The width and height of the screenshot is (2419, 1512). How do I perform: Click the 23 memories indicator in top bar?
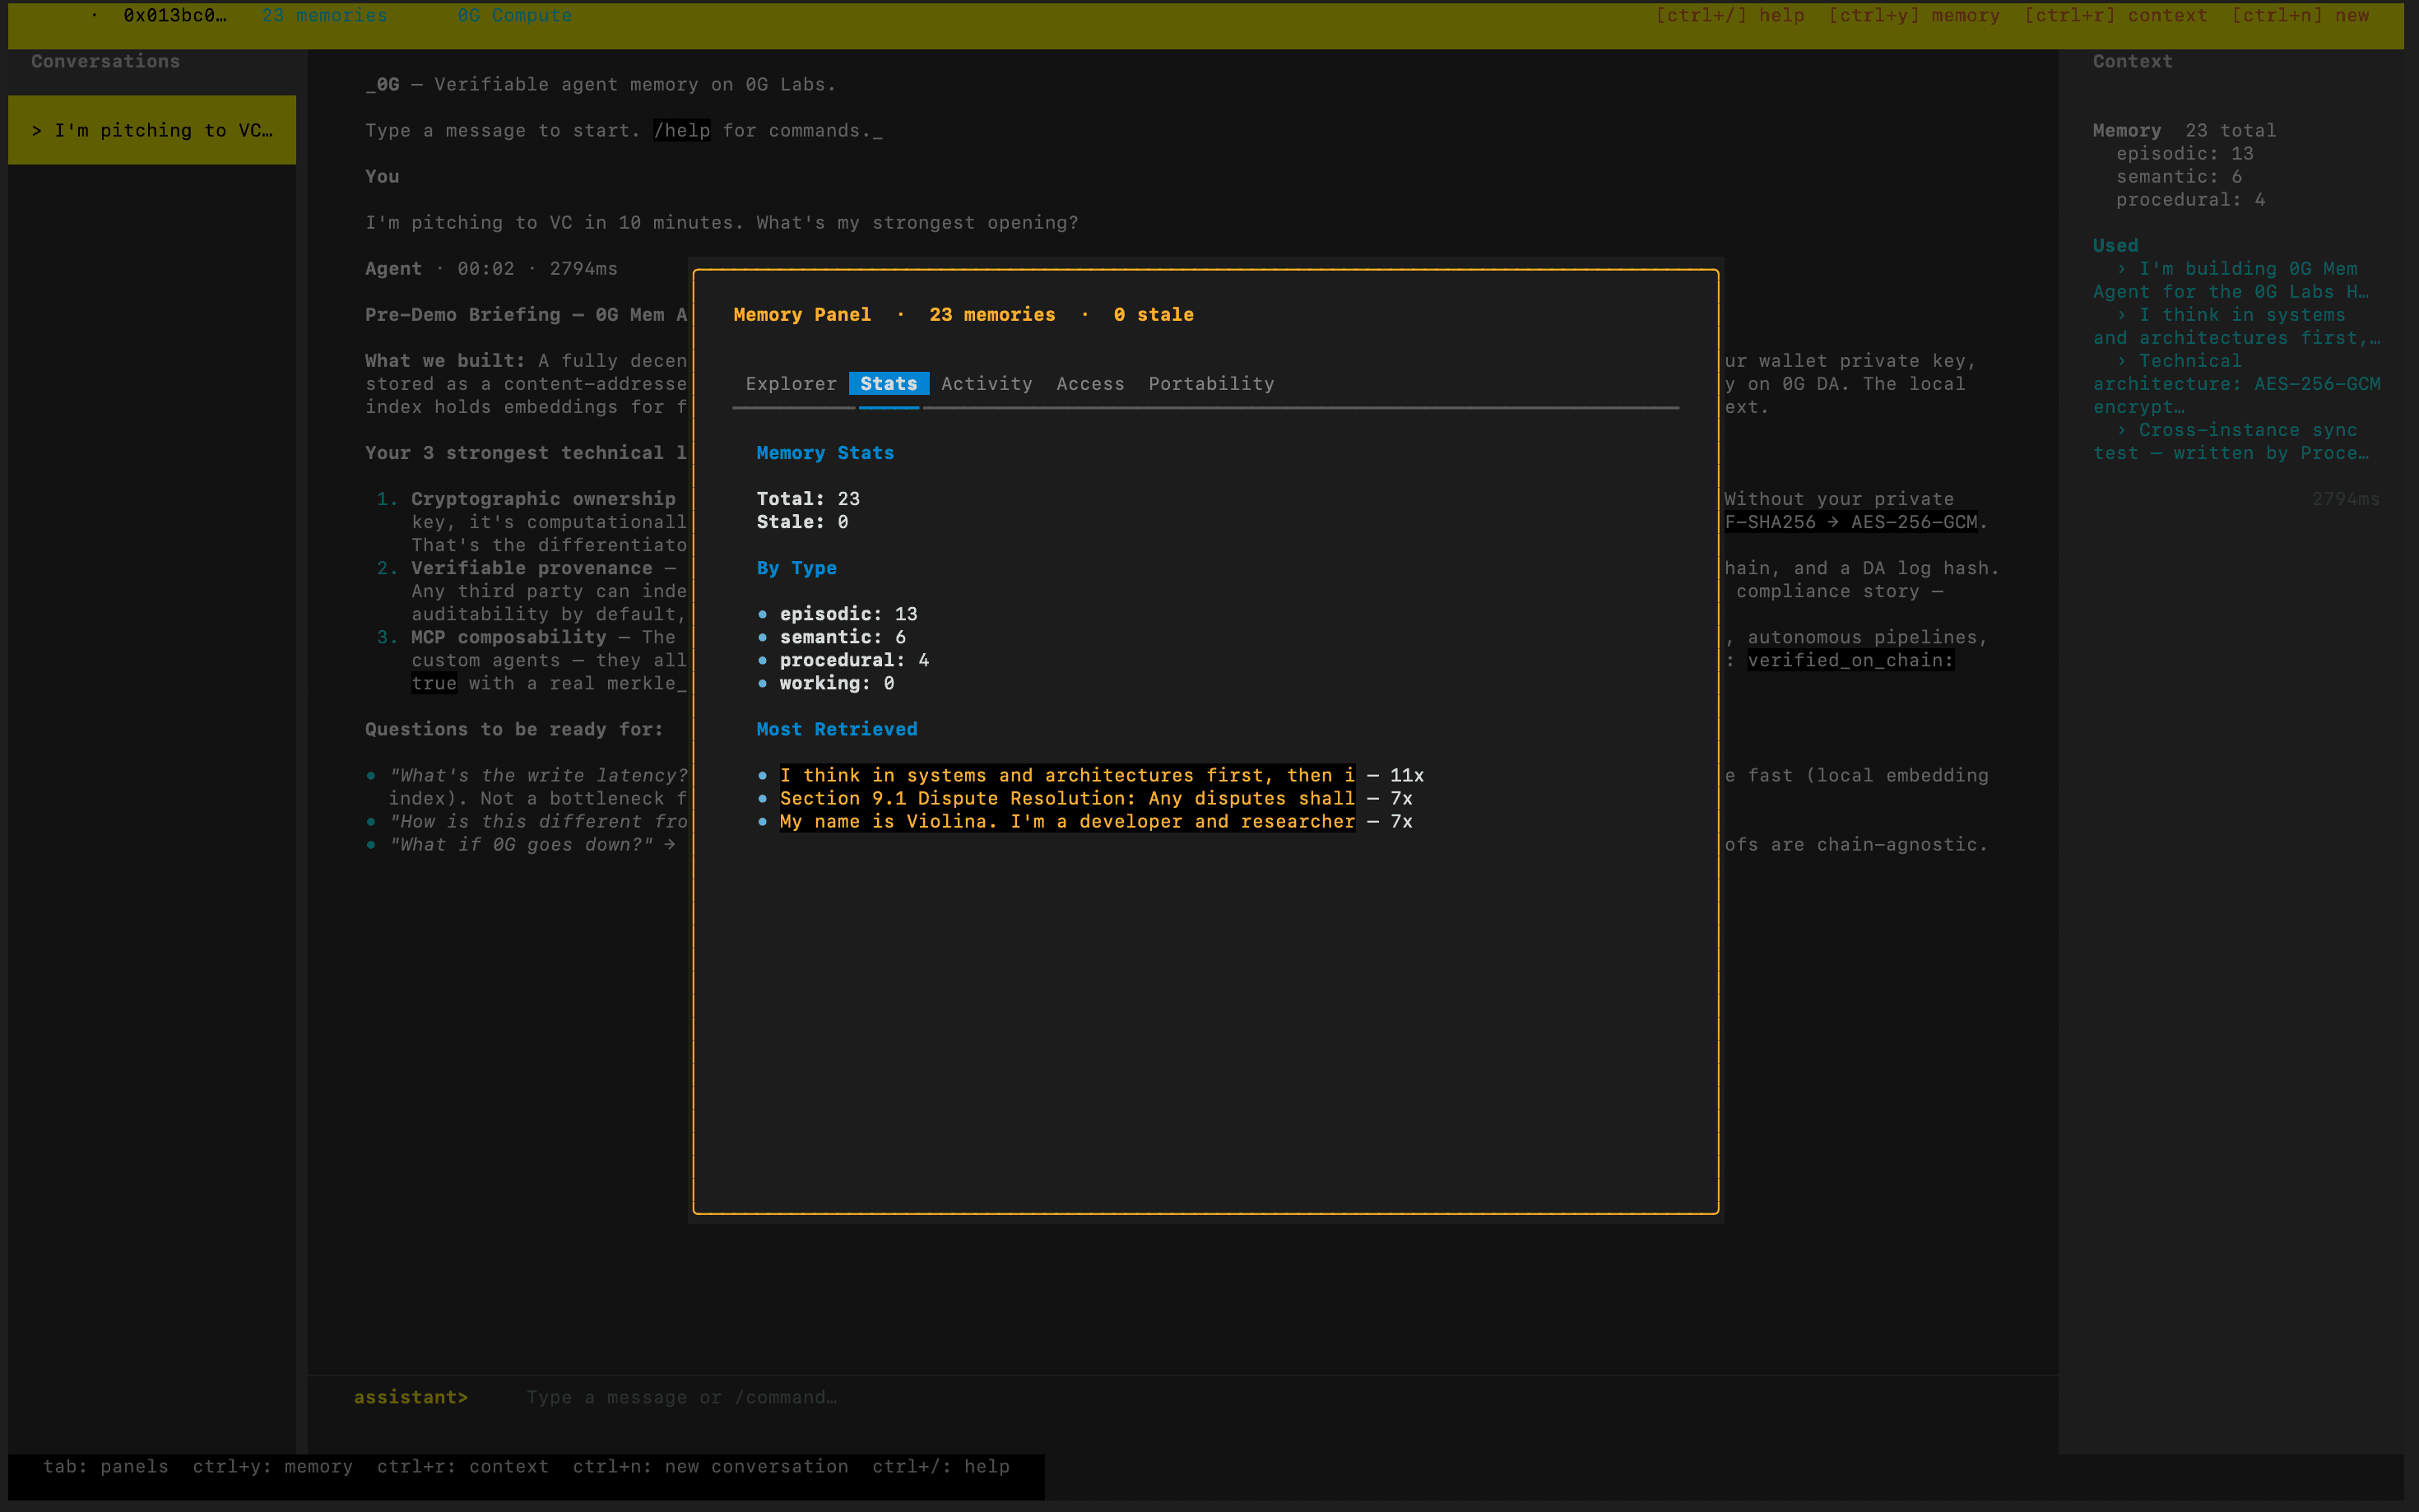[x=324, y=15]
